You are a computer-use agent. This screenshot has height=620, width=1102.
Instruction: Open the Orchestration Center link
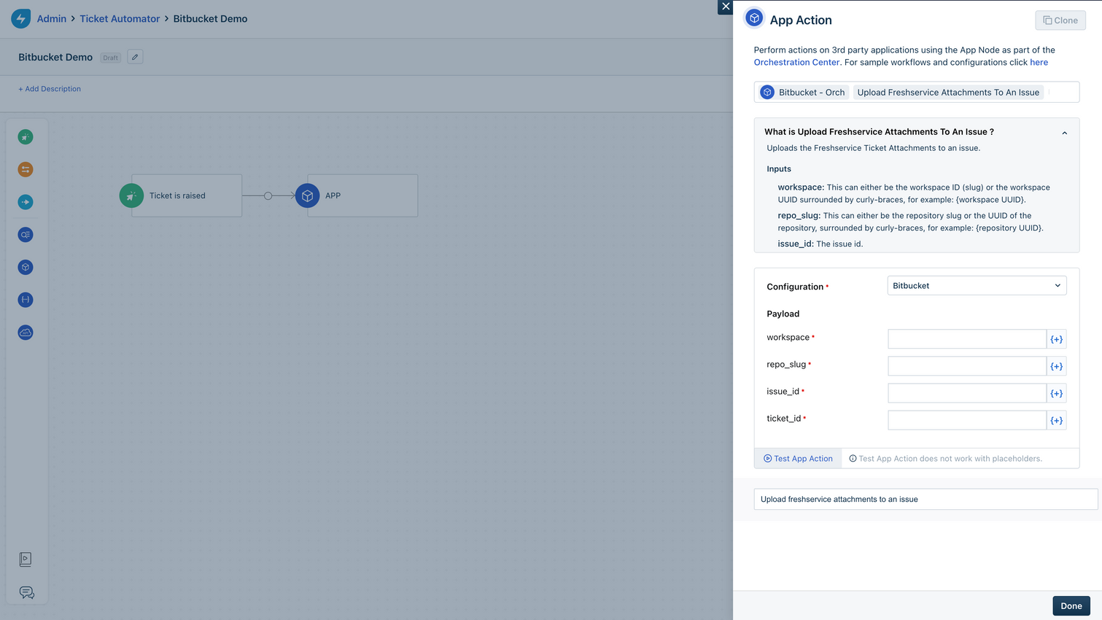pos(796,63)
